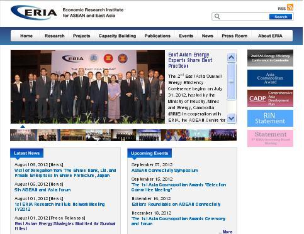
Task: Open the pink Governing Board Statement banner
Action: tap(270, 138)
